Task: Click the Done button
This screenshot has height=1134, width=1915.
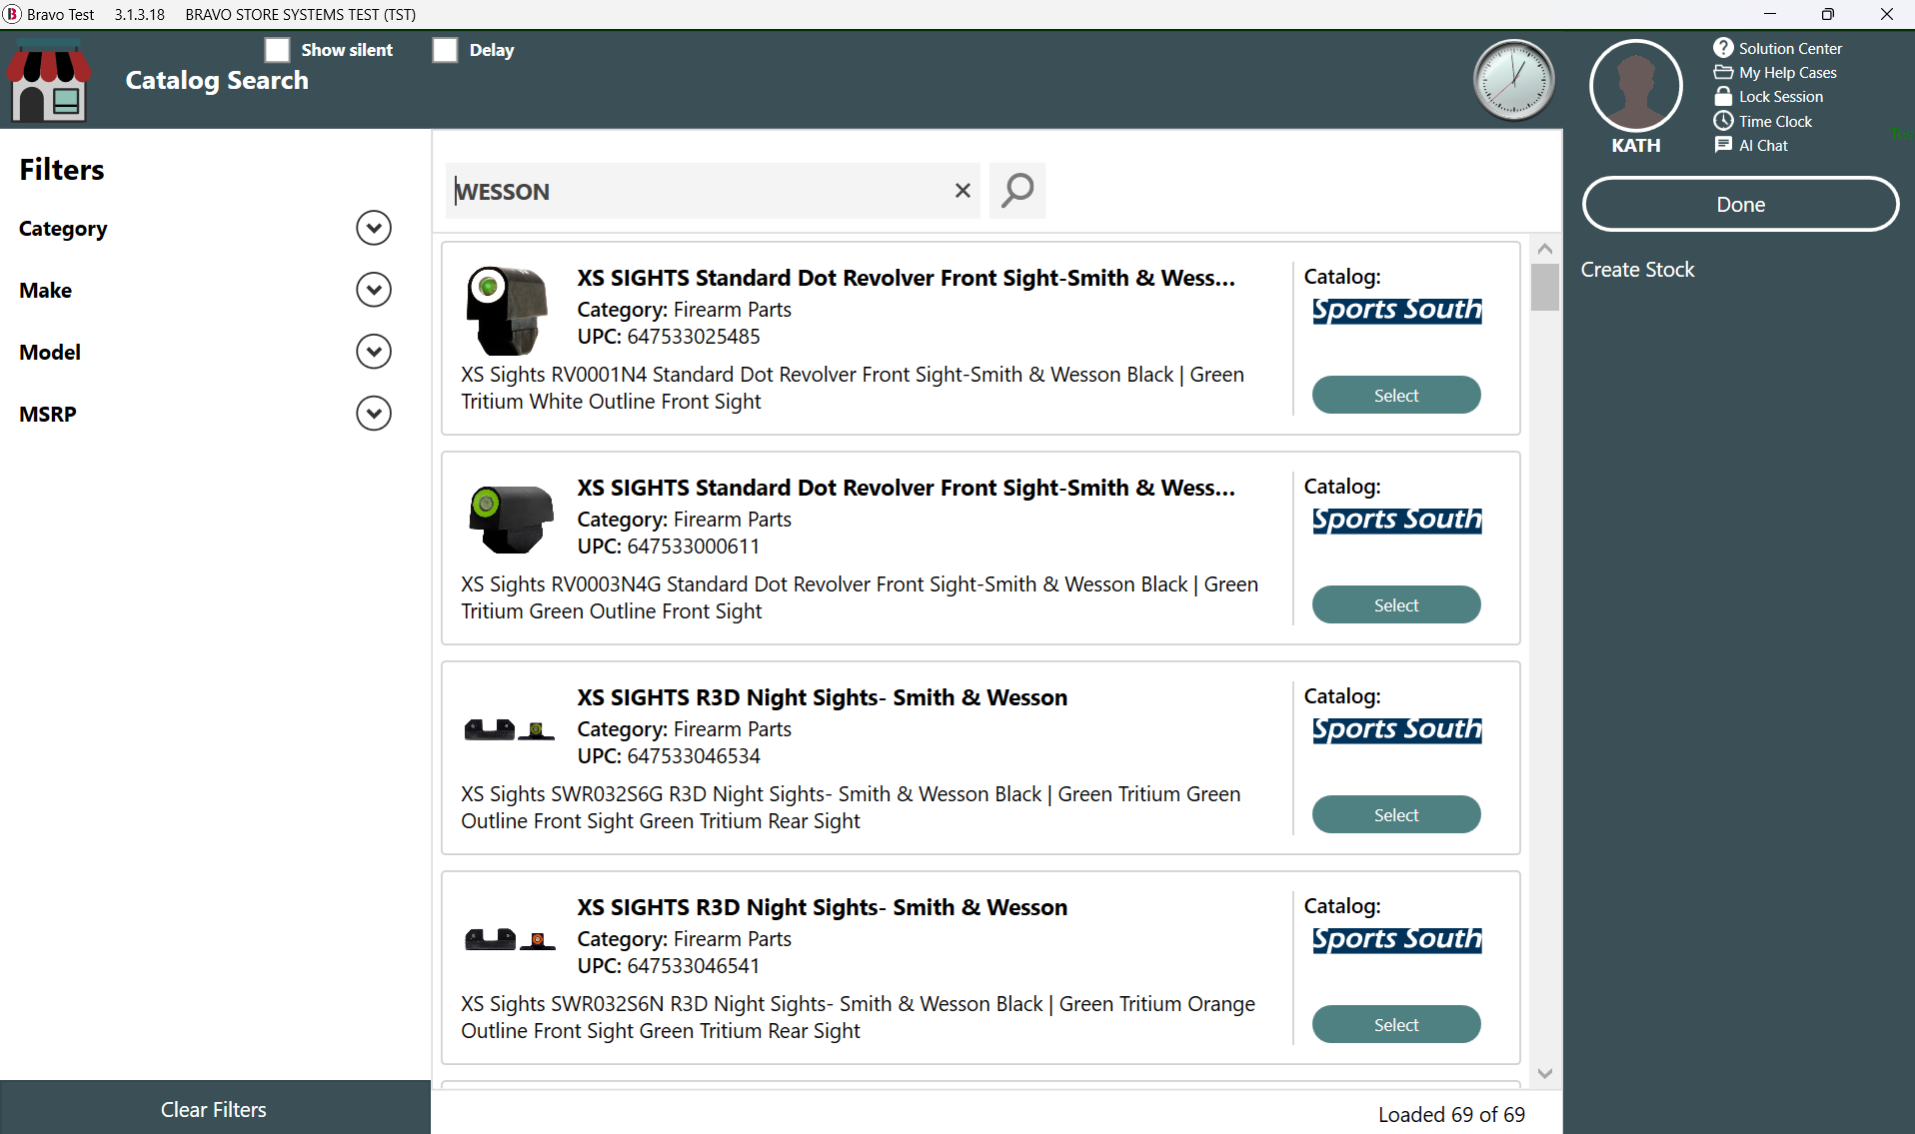Action: [1740, 204]
